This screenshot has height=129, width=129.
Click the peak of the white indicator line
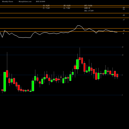point(79,26)
